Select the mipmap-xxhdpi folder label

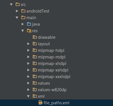coord(53,70)
